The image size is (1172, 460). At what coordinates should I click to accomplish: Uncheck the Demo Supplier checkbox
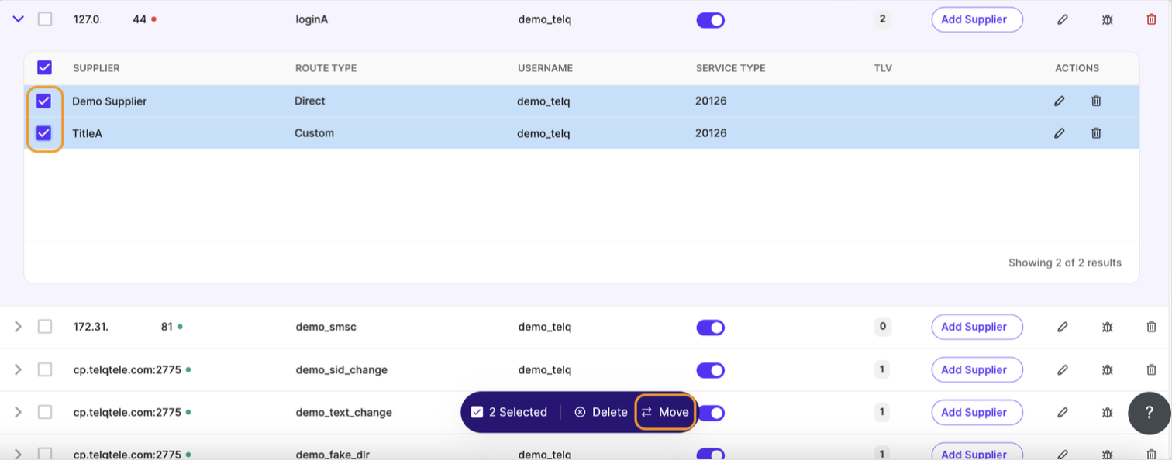(x=44, y=101)
